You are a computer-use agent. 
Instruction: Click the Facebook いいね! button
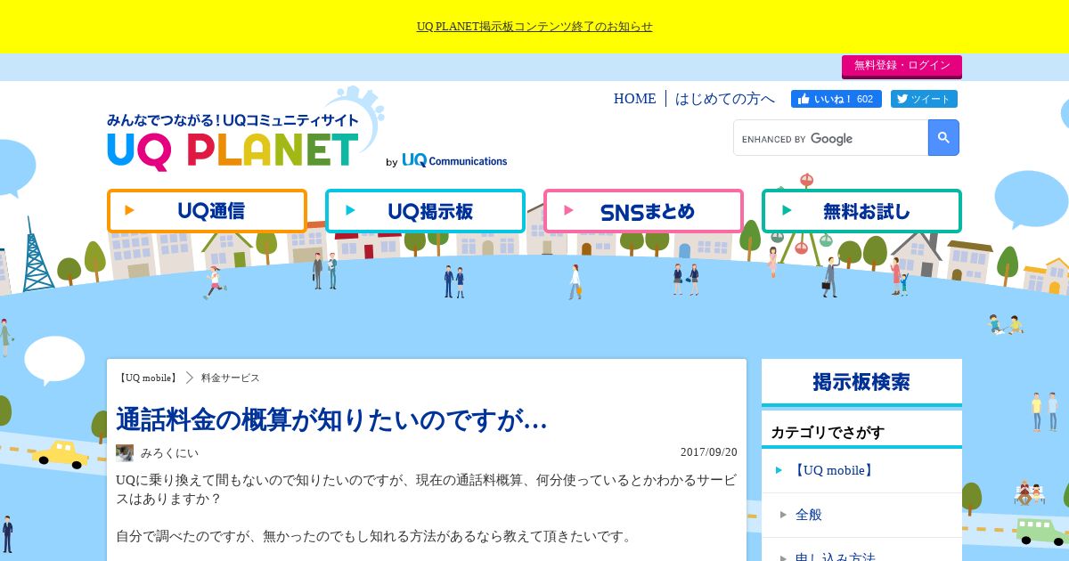[x=836, y=99]
